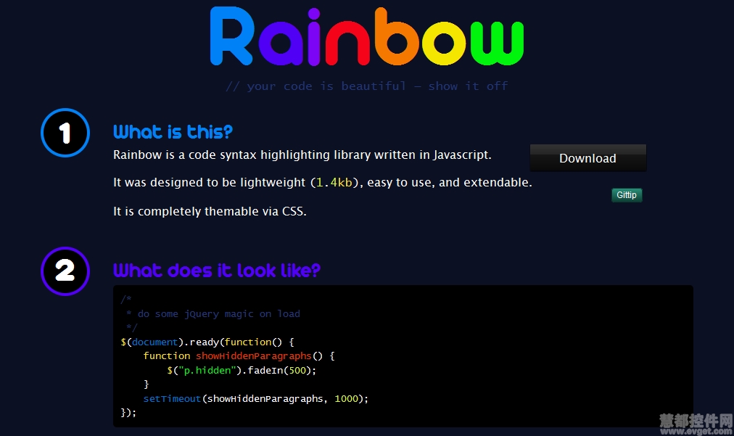Click the circled number 2 badge
Image resolution: width=734 pixels, height=436 pixels.
click(65, 271)
